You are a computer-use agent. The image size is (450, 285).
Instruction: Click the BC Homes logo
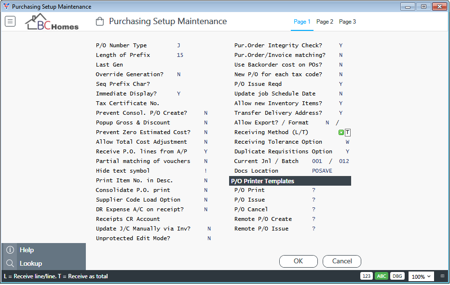[x=52, y=22]
